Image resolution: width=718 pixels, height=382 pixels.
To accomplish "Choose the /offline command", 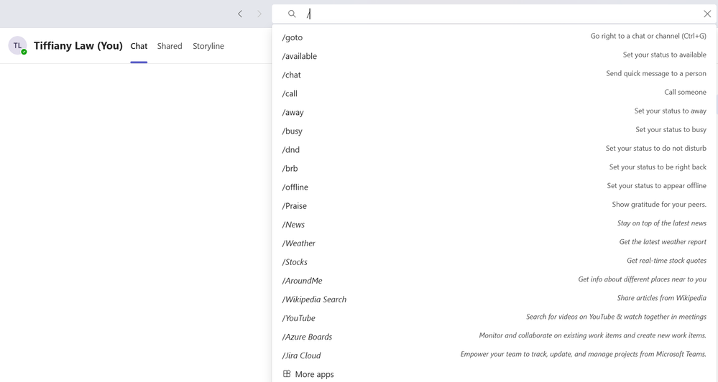I will (494, 187).
